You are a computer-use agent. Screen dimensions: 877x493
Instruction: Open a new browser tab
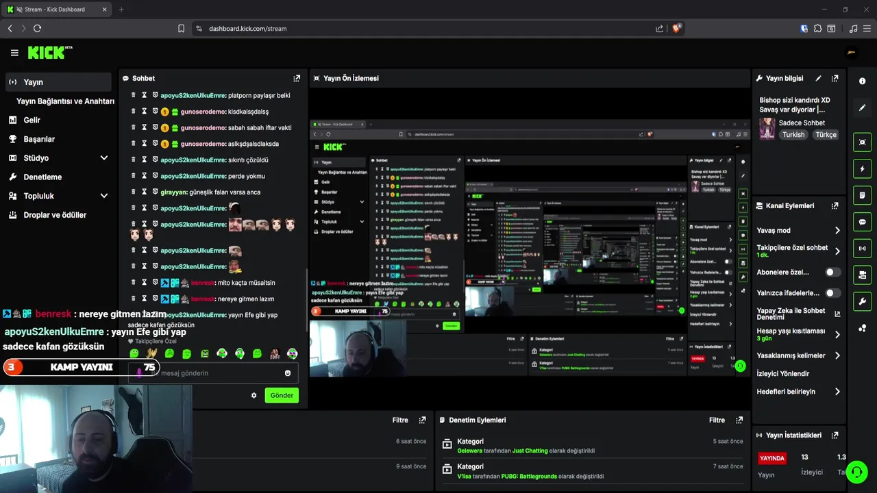[x=121, y=10]
